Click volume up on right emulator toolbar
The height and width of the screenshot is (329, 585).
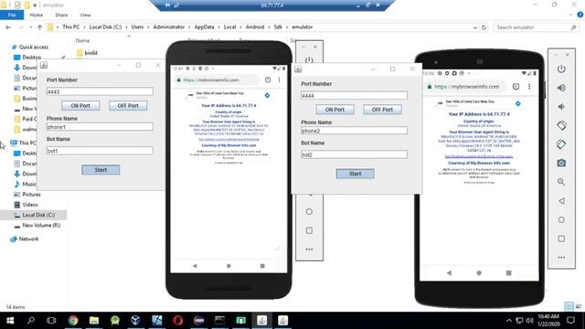click(561, 88)
